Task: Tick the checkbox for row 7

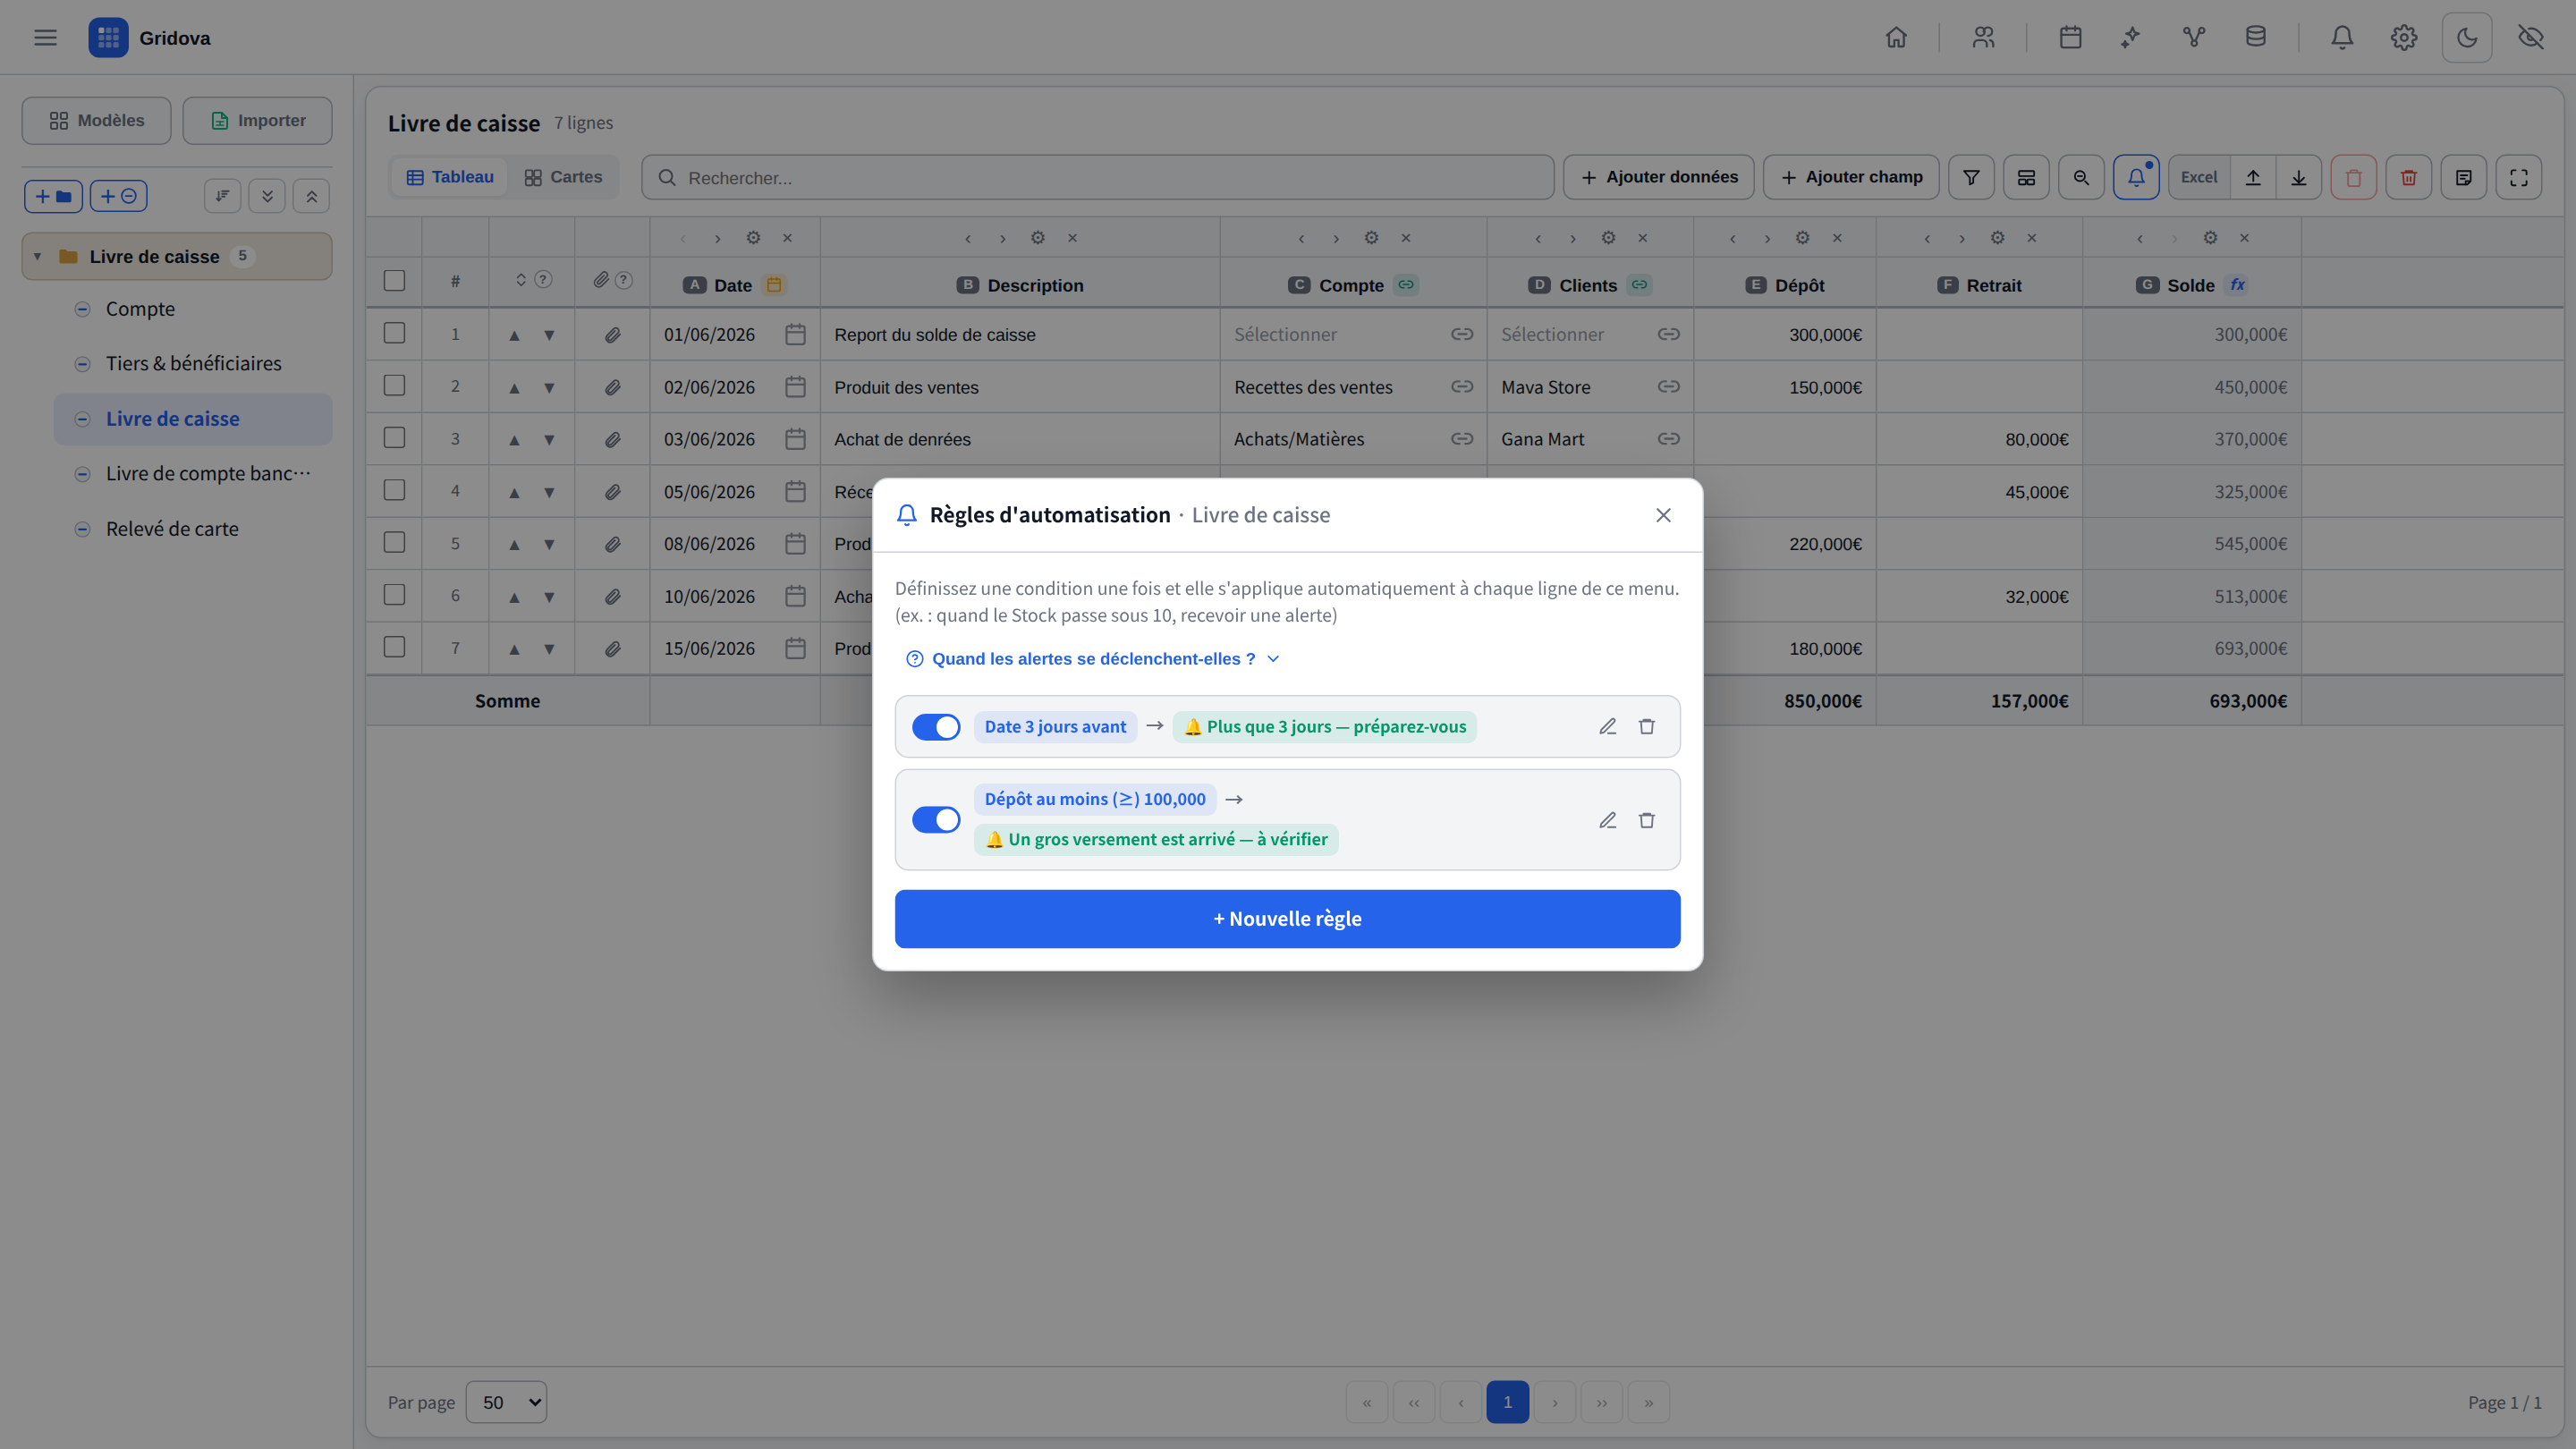Action: point(394,647)
